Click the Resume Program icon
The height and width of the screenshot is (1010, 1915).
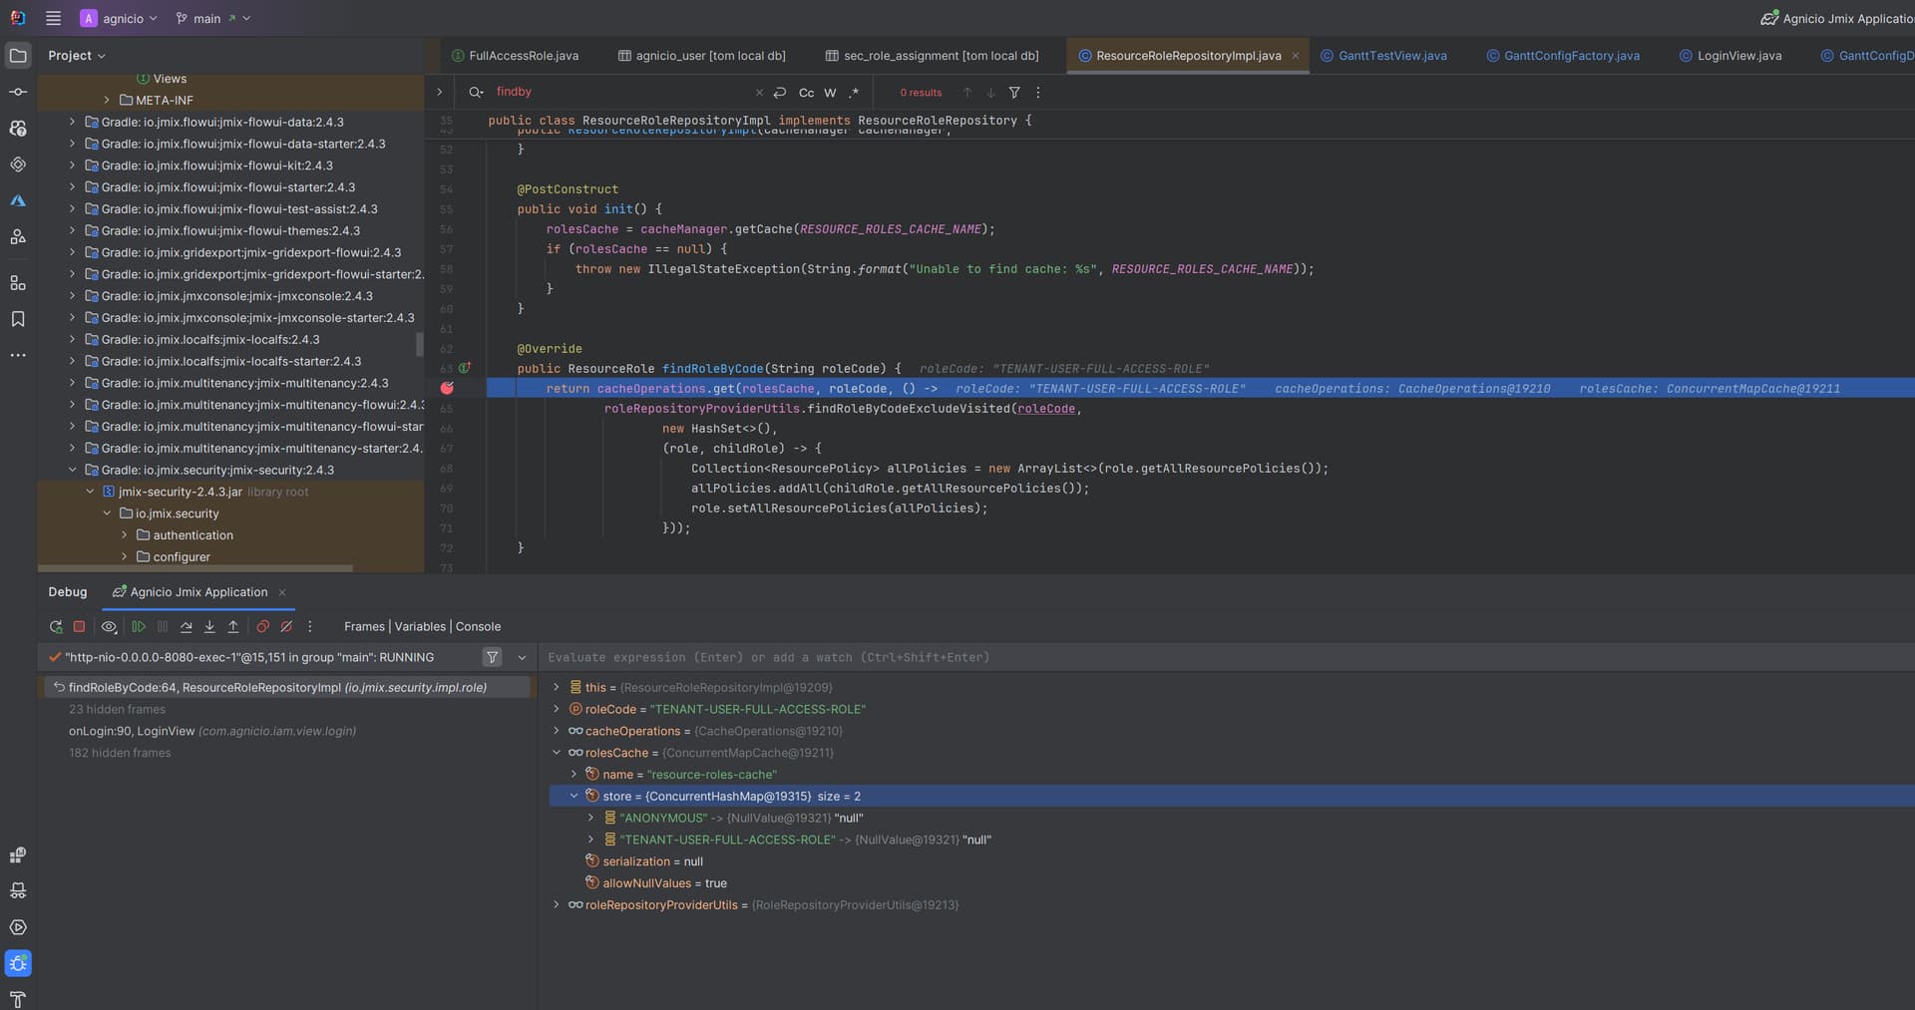(x=139, y=627)
